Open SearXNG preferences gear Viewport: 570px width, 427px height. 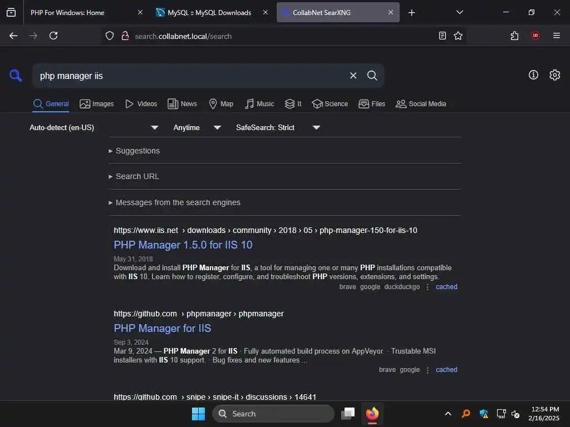[x=555, y=75]
